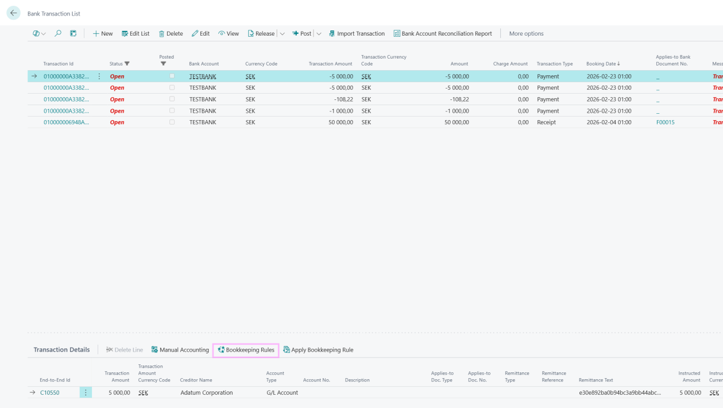Open the Bank Account Reconciliation Report
Screen dimensions: 723x408
click(x=443, y=33)
